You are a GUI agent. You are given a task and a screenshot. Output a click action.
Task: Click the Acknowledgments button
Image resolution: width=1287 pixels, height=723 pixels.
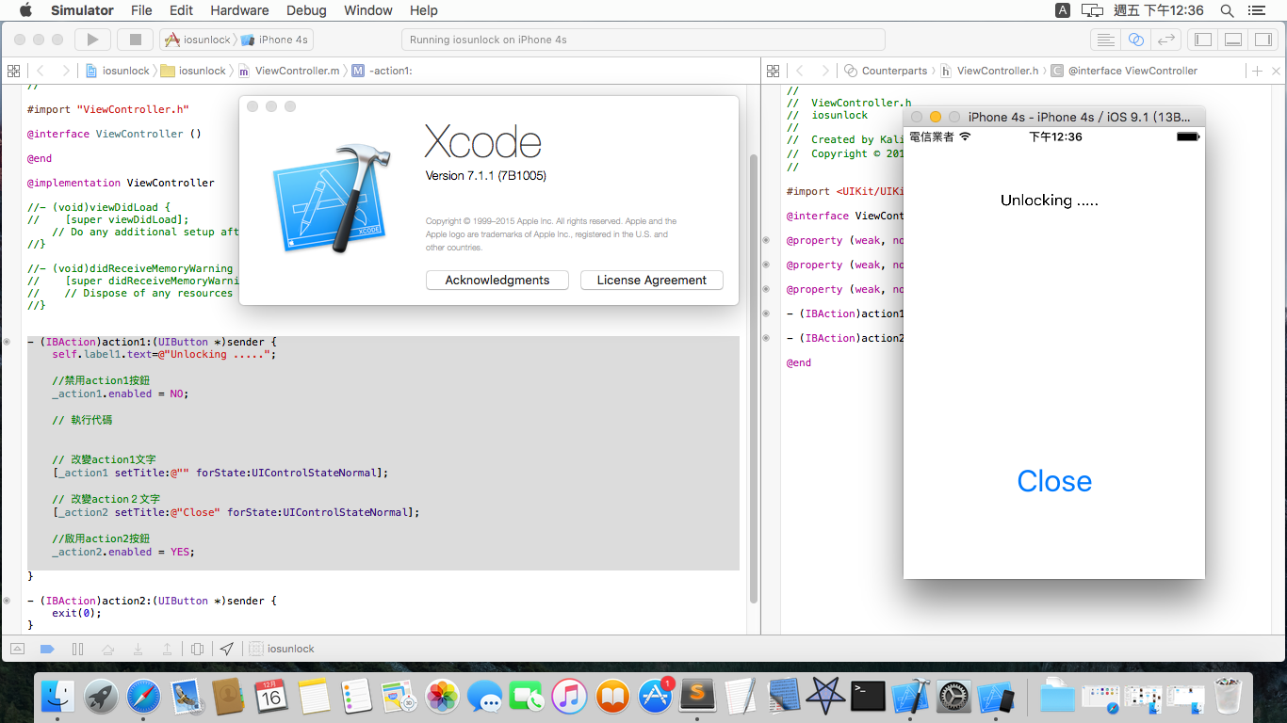[x=497, y=280]
